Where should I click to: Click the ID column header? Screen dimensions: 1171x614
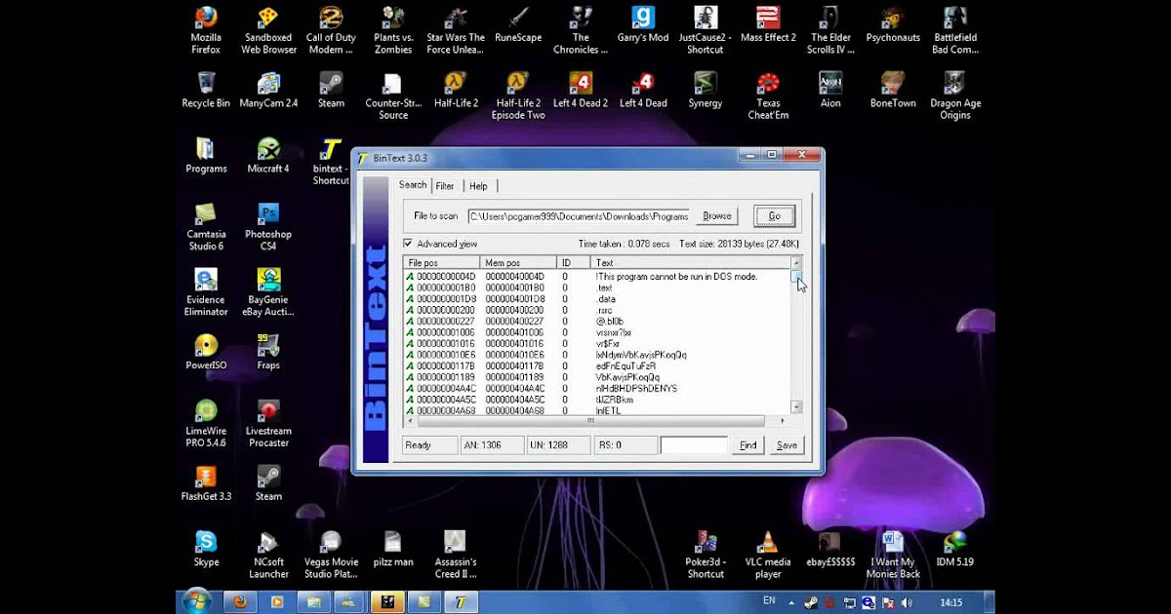[574, 263]
